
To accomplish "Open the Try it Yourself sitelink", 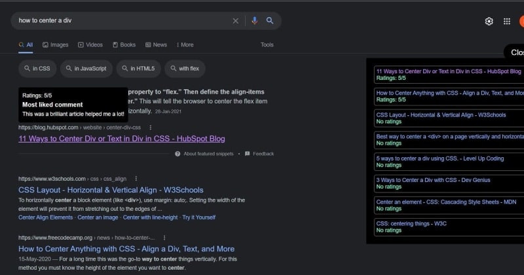I will (x=199, y=217).
